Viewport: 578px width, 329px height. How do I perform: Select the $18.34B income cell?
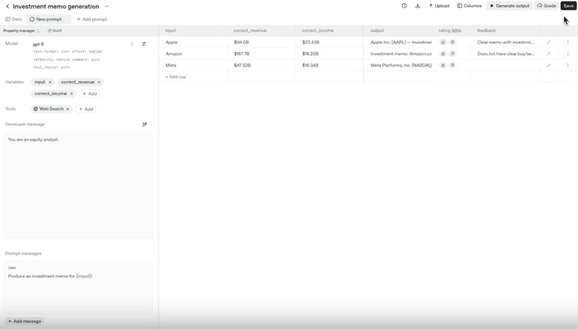click(x=329, y=65)
